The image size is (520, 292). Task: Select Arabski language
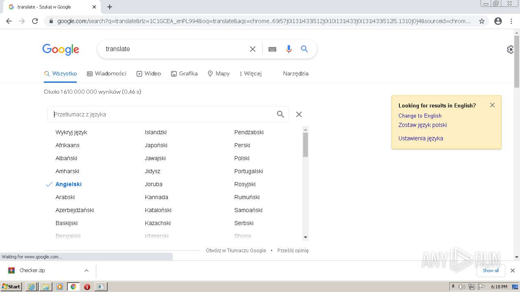point(65,197)
